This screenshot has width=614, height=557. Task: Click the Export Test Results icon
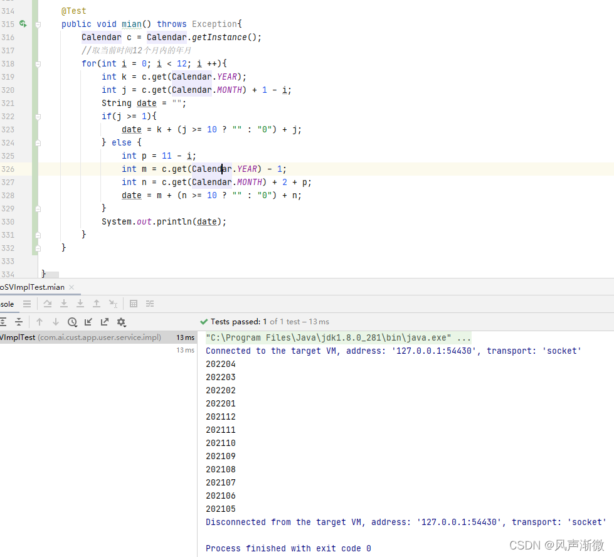(x=105, y=322)
